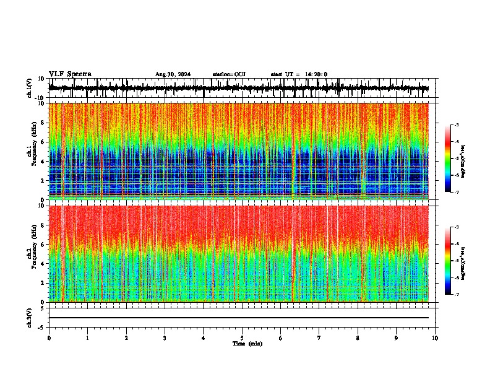Click the 'VLF Spectra' title text
Image resolution: width=490 pixels, height=379 pixels.
(70, 74)
